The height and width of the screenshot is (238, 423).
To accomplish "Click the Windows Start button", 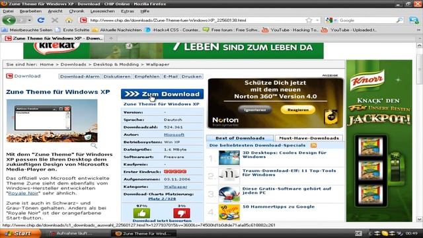I will pos(20,233).
